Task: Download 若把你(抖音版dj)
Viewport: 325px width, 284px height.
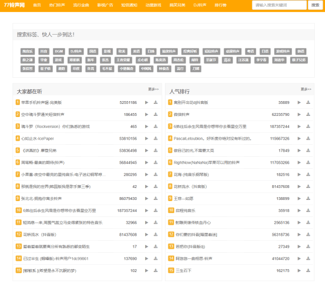Action: click(308, 247)
